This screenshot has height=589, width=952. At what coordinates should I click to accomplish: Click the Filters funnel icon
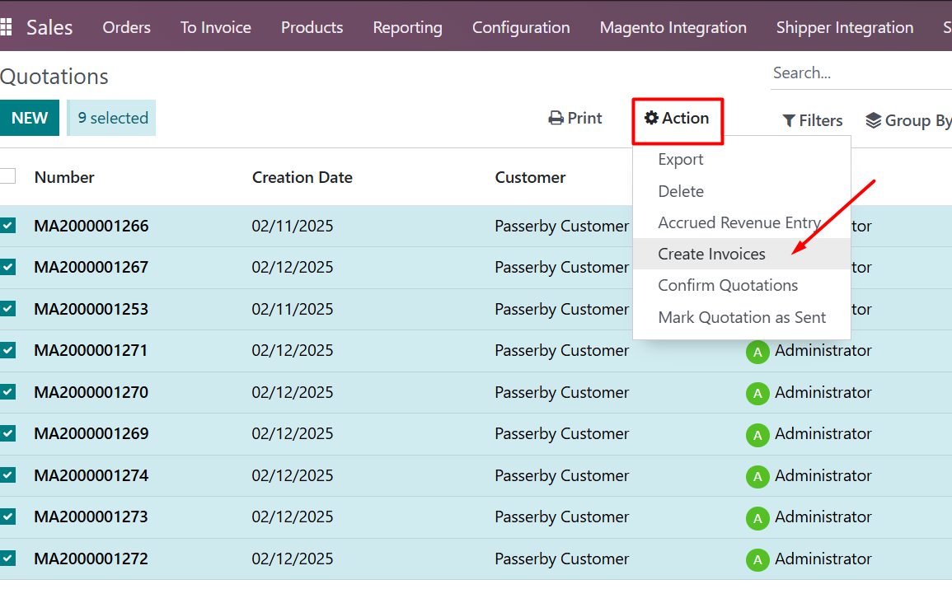pos(789,121)
